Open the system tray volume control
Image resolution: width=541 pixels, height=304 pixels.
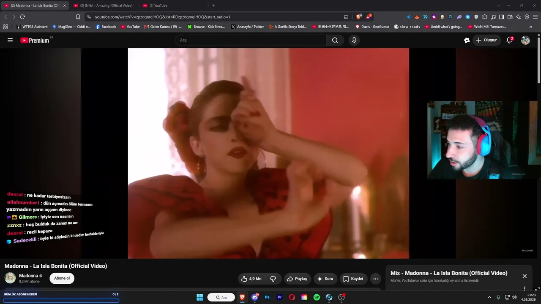[x=514, y=297]
